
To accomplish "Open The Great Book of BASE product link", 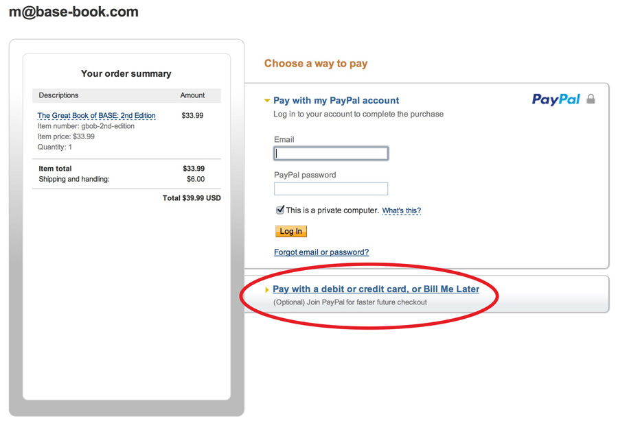I will click(97, 116).
